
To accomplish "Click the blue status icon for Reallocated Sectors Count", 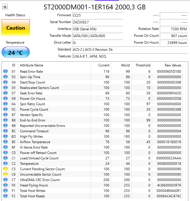I will tap(5, 88).
